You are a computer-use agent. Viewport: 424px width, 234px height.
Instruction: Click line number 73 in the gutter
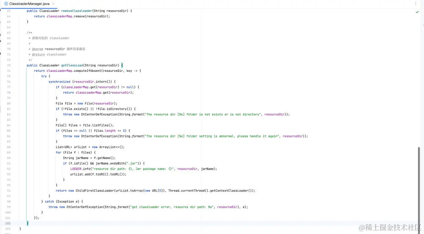point(9,65)
